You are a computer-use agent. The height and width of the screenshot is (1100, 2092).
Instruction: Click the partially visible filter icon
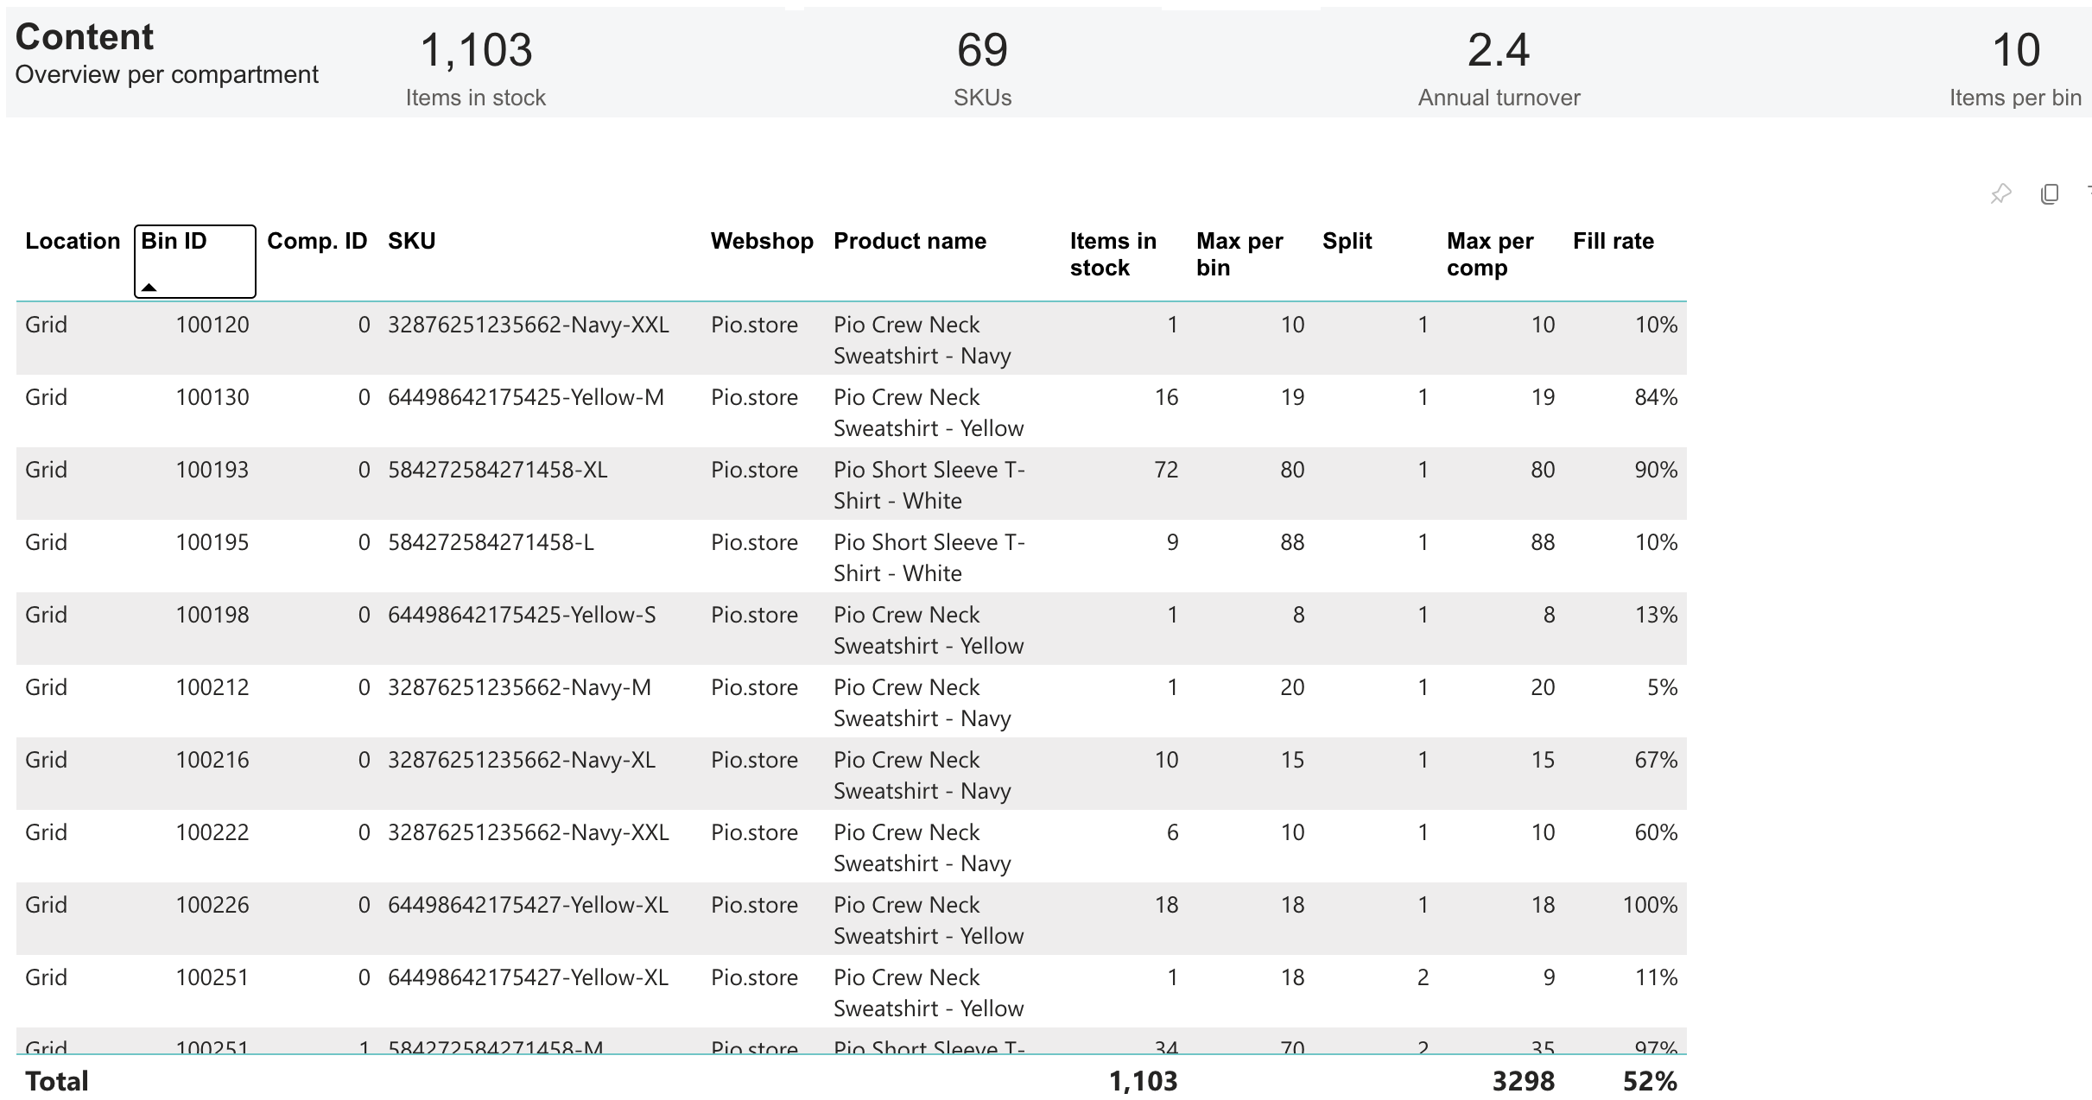(x=2088, y=188)
